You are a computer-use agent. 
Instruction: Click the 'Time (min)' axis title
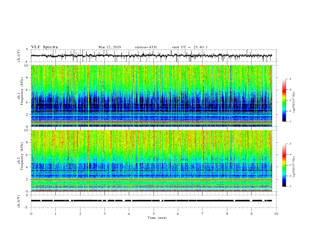[157, 218]
